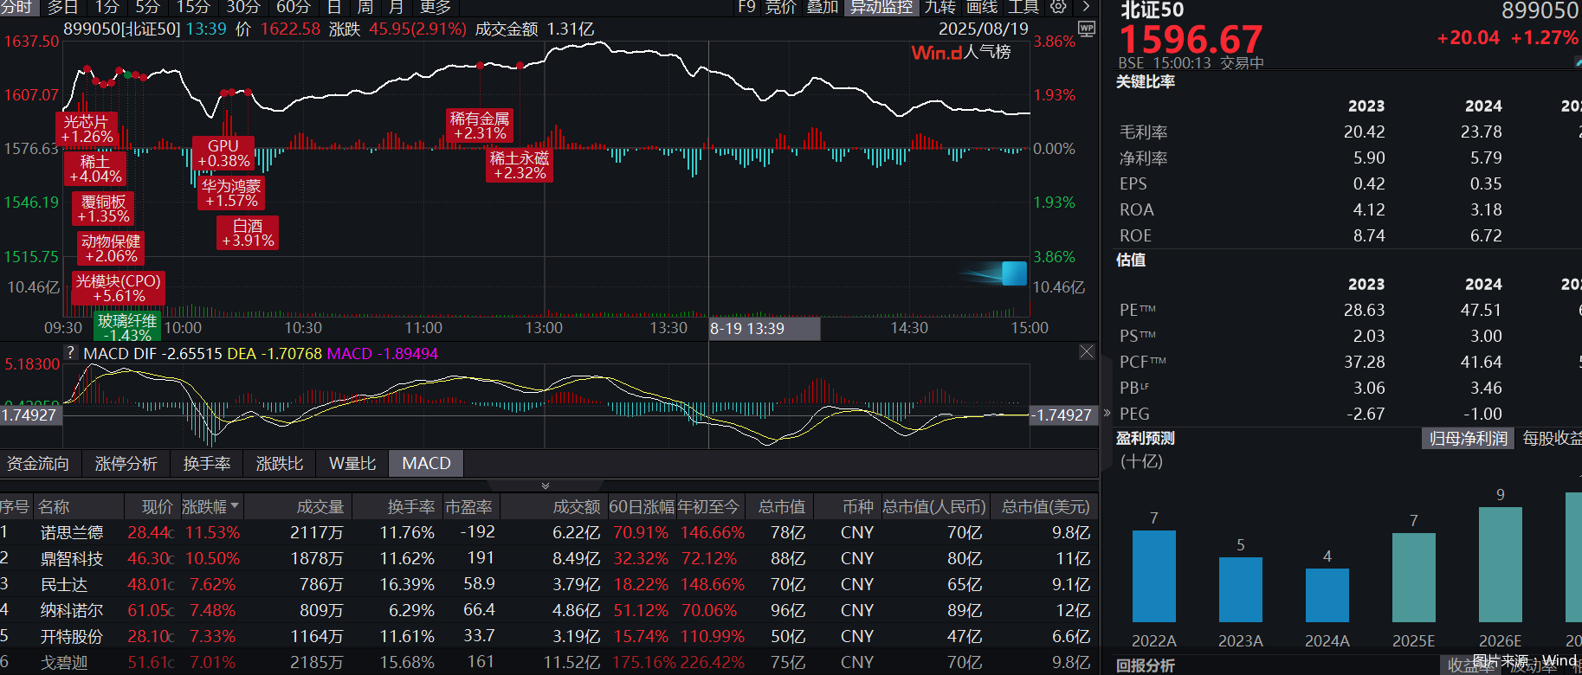Click the 2026E forecast bar in the chart
The image size is (1582, 675).
click(x=1500, y=564)
